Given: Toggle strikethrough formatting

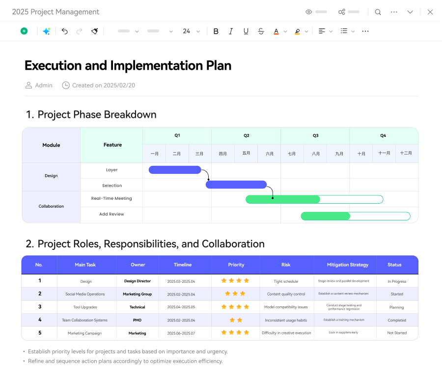Looking at the screenshot, I should (x=261, y=31).
